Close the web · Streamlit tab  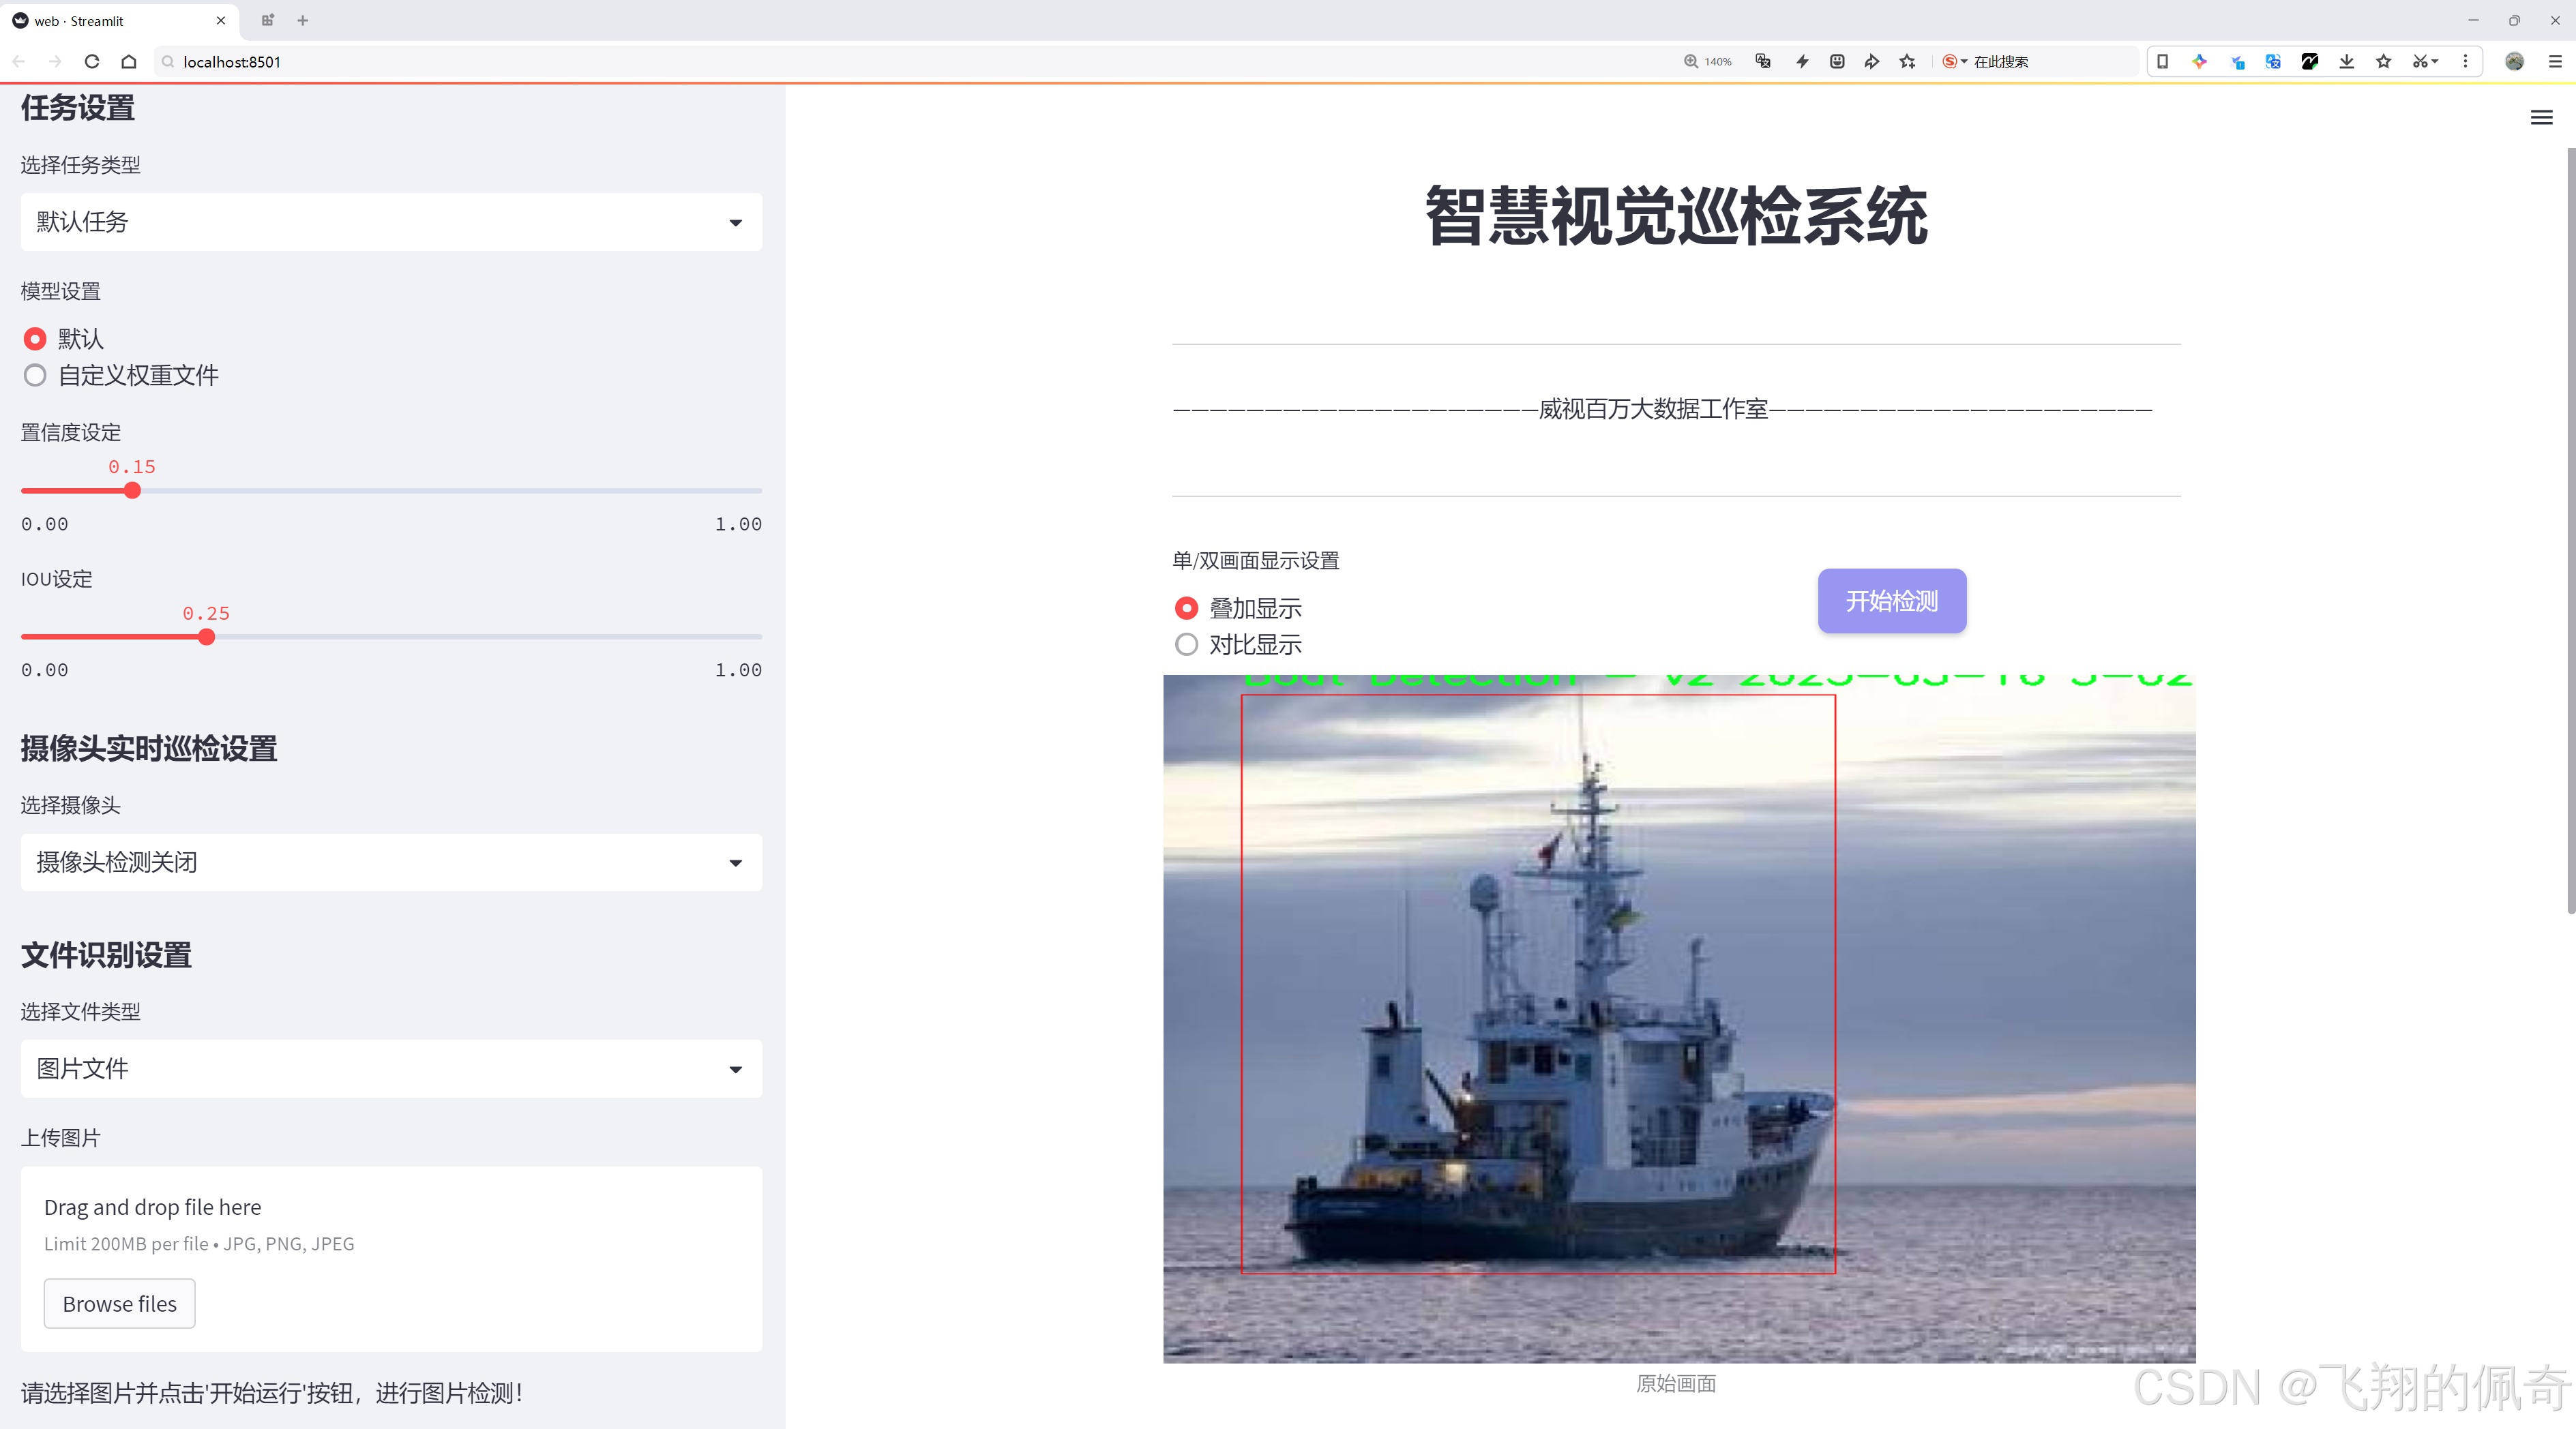[221, 20]
